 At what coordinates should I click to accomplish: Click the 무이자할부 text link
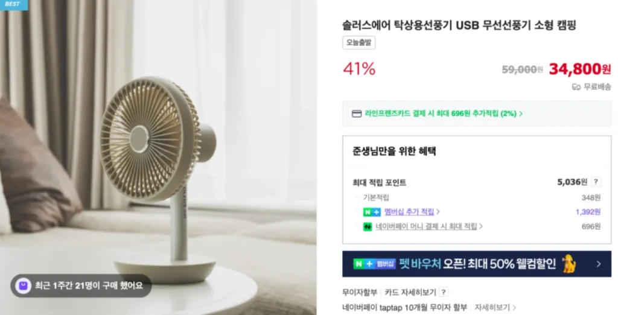click(360, 292)
